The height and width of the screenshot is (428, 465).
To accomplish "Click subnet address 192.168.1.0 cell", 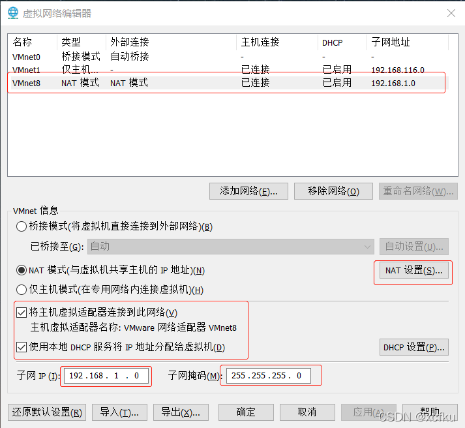I will [393, 84].
